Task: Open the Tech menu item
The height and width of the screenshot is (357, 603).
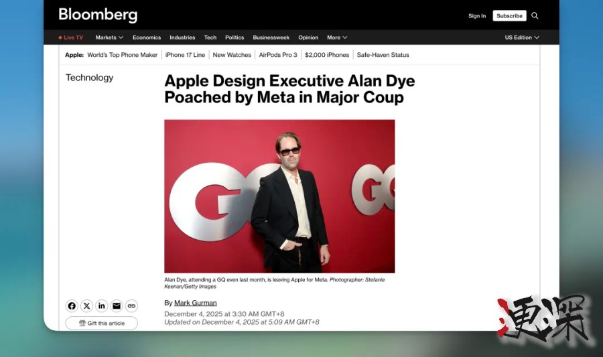Action: [210, 38]
